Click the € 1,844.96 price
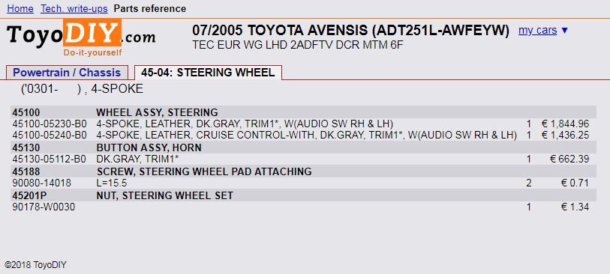 pos(565,124)
